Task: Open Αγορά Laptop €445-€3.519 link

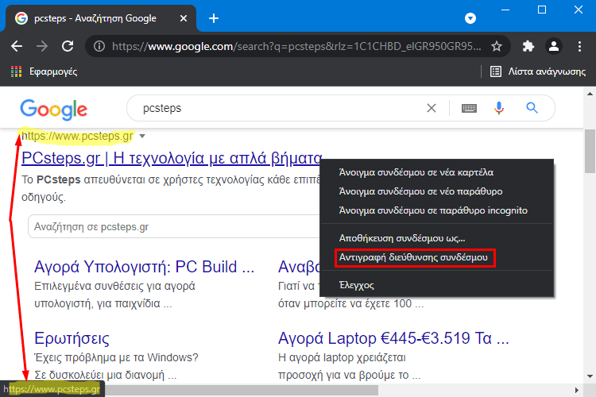Action: pos(393,338)
